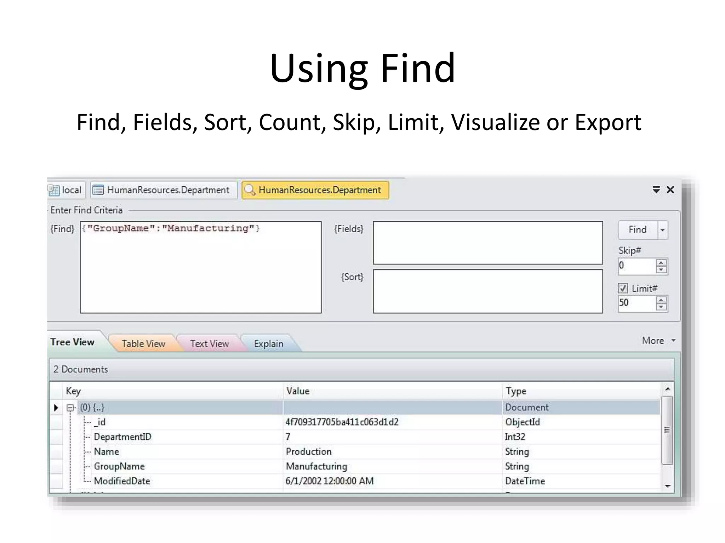Open the local connection tab
This screenshot has width=725, height=543.
[66, 190]
